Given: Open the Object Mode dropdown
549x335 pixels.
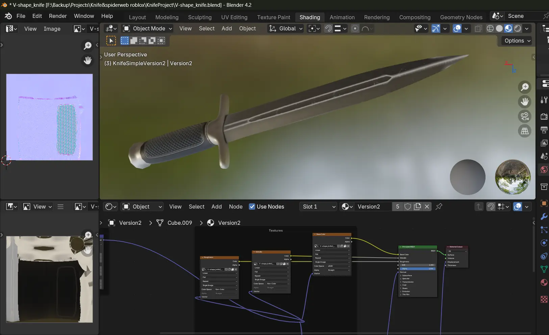Looking at the screenshot, I should click(148, 29).
